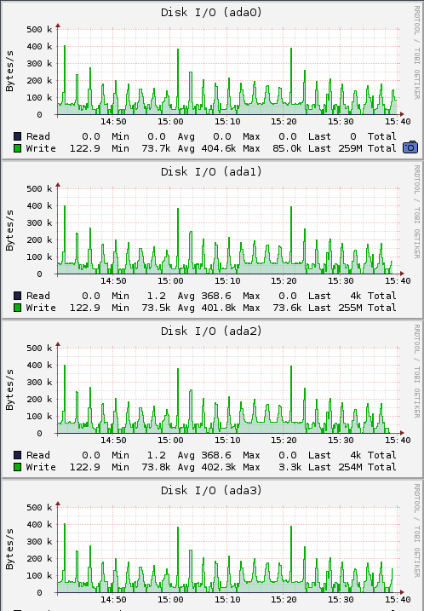Click the 'Bytes/s' axis label on ada1 graph
Screen dimensions: 424x611
click(9, 231)
